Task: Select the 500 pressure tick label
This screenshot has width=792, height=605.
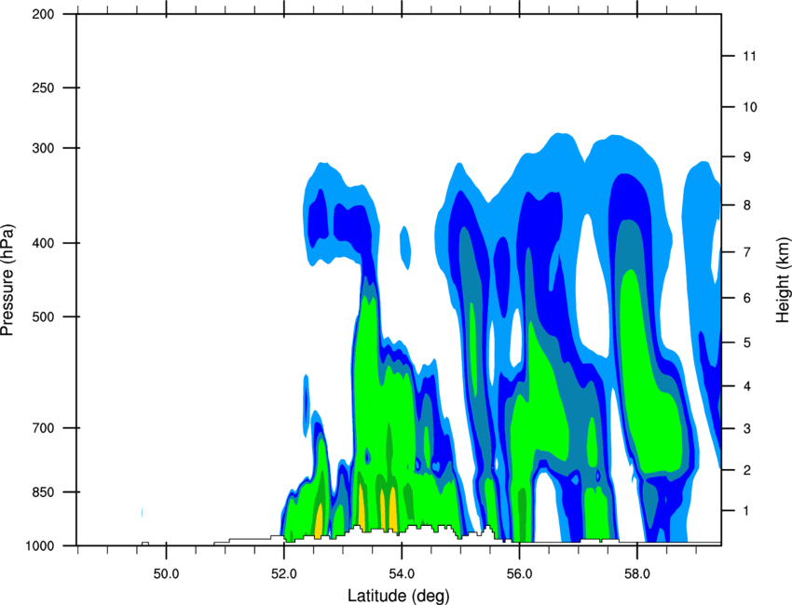Action: [x=43, y=316]
